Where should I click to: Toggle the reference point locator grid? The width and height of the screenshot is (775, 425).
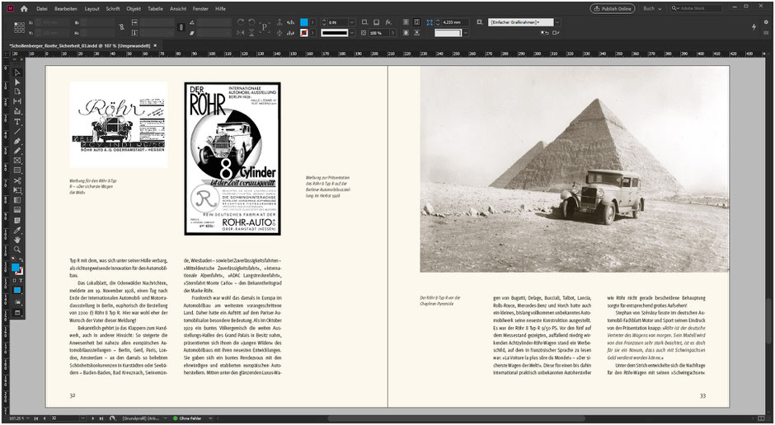click(x=19, y=27)
